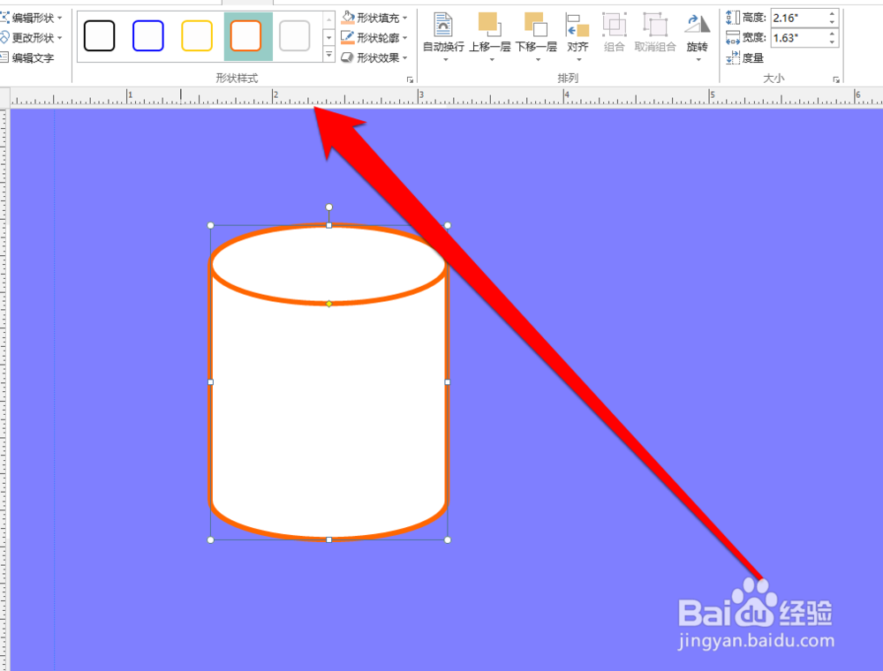The width and height of the screenshot is (883, 671).
Task: Click the Shape Effects (形状效果) icon
Action: 348,57
